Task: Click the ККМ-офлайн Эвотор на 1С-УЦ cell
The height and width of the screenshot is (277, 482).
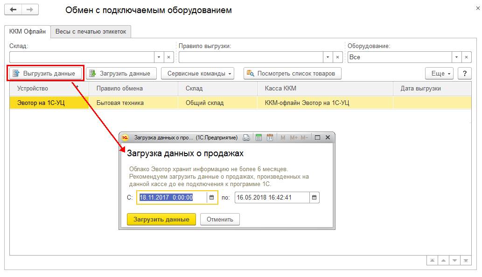Action: pos(325,103)
